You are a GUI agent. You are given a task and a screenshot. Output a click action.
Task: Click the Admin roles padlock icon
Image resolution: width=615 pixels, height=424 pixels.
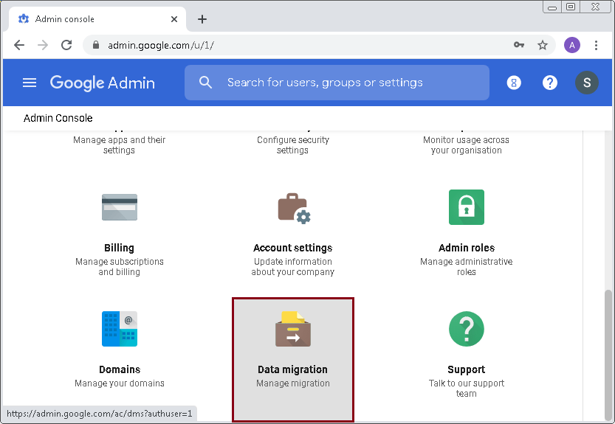(x=467, y=207)
